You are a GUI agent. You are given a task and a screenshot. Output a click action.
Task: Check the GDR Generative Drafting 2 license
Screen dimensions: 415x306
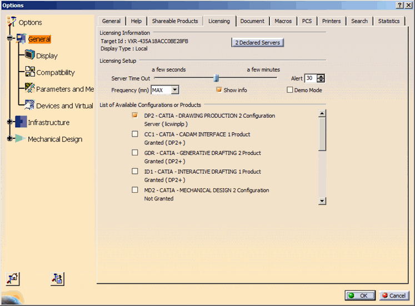pos(135,153)
